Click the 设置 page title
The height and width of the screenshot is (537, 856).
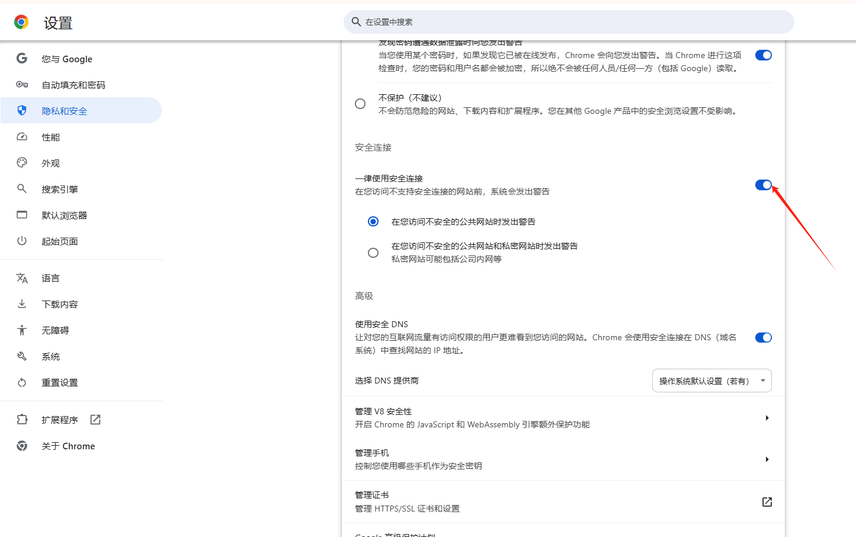click(58, 23)
